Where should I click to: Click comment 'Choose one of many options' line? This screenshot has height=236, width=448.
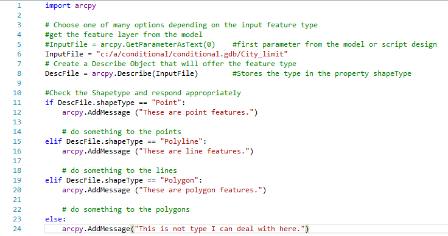[181, 25]
